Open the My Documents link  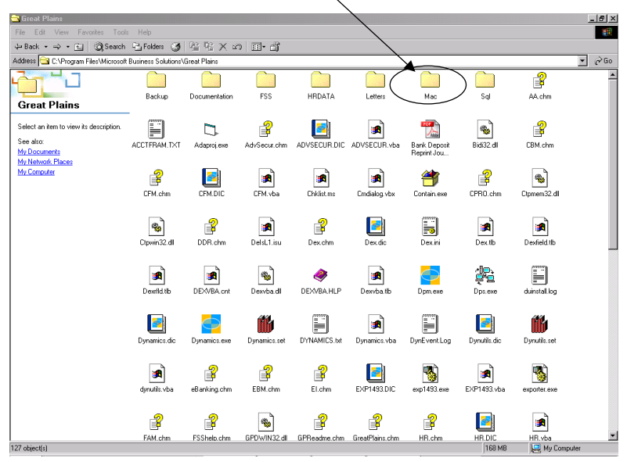tap(39, 152)
